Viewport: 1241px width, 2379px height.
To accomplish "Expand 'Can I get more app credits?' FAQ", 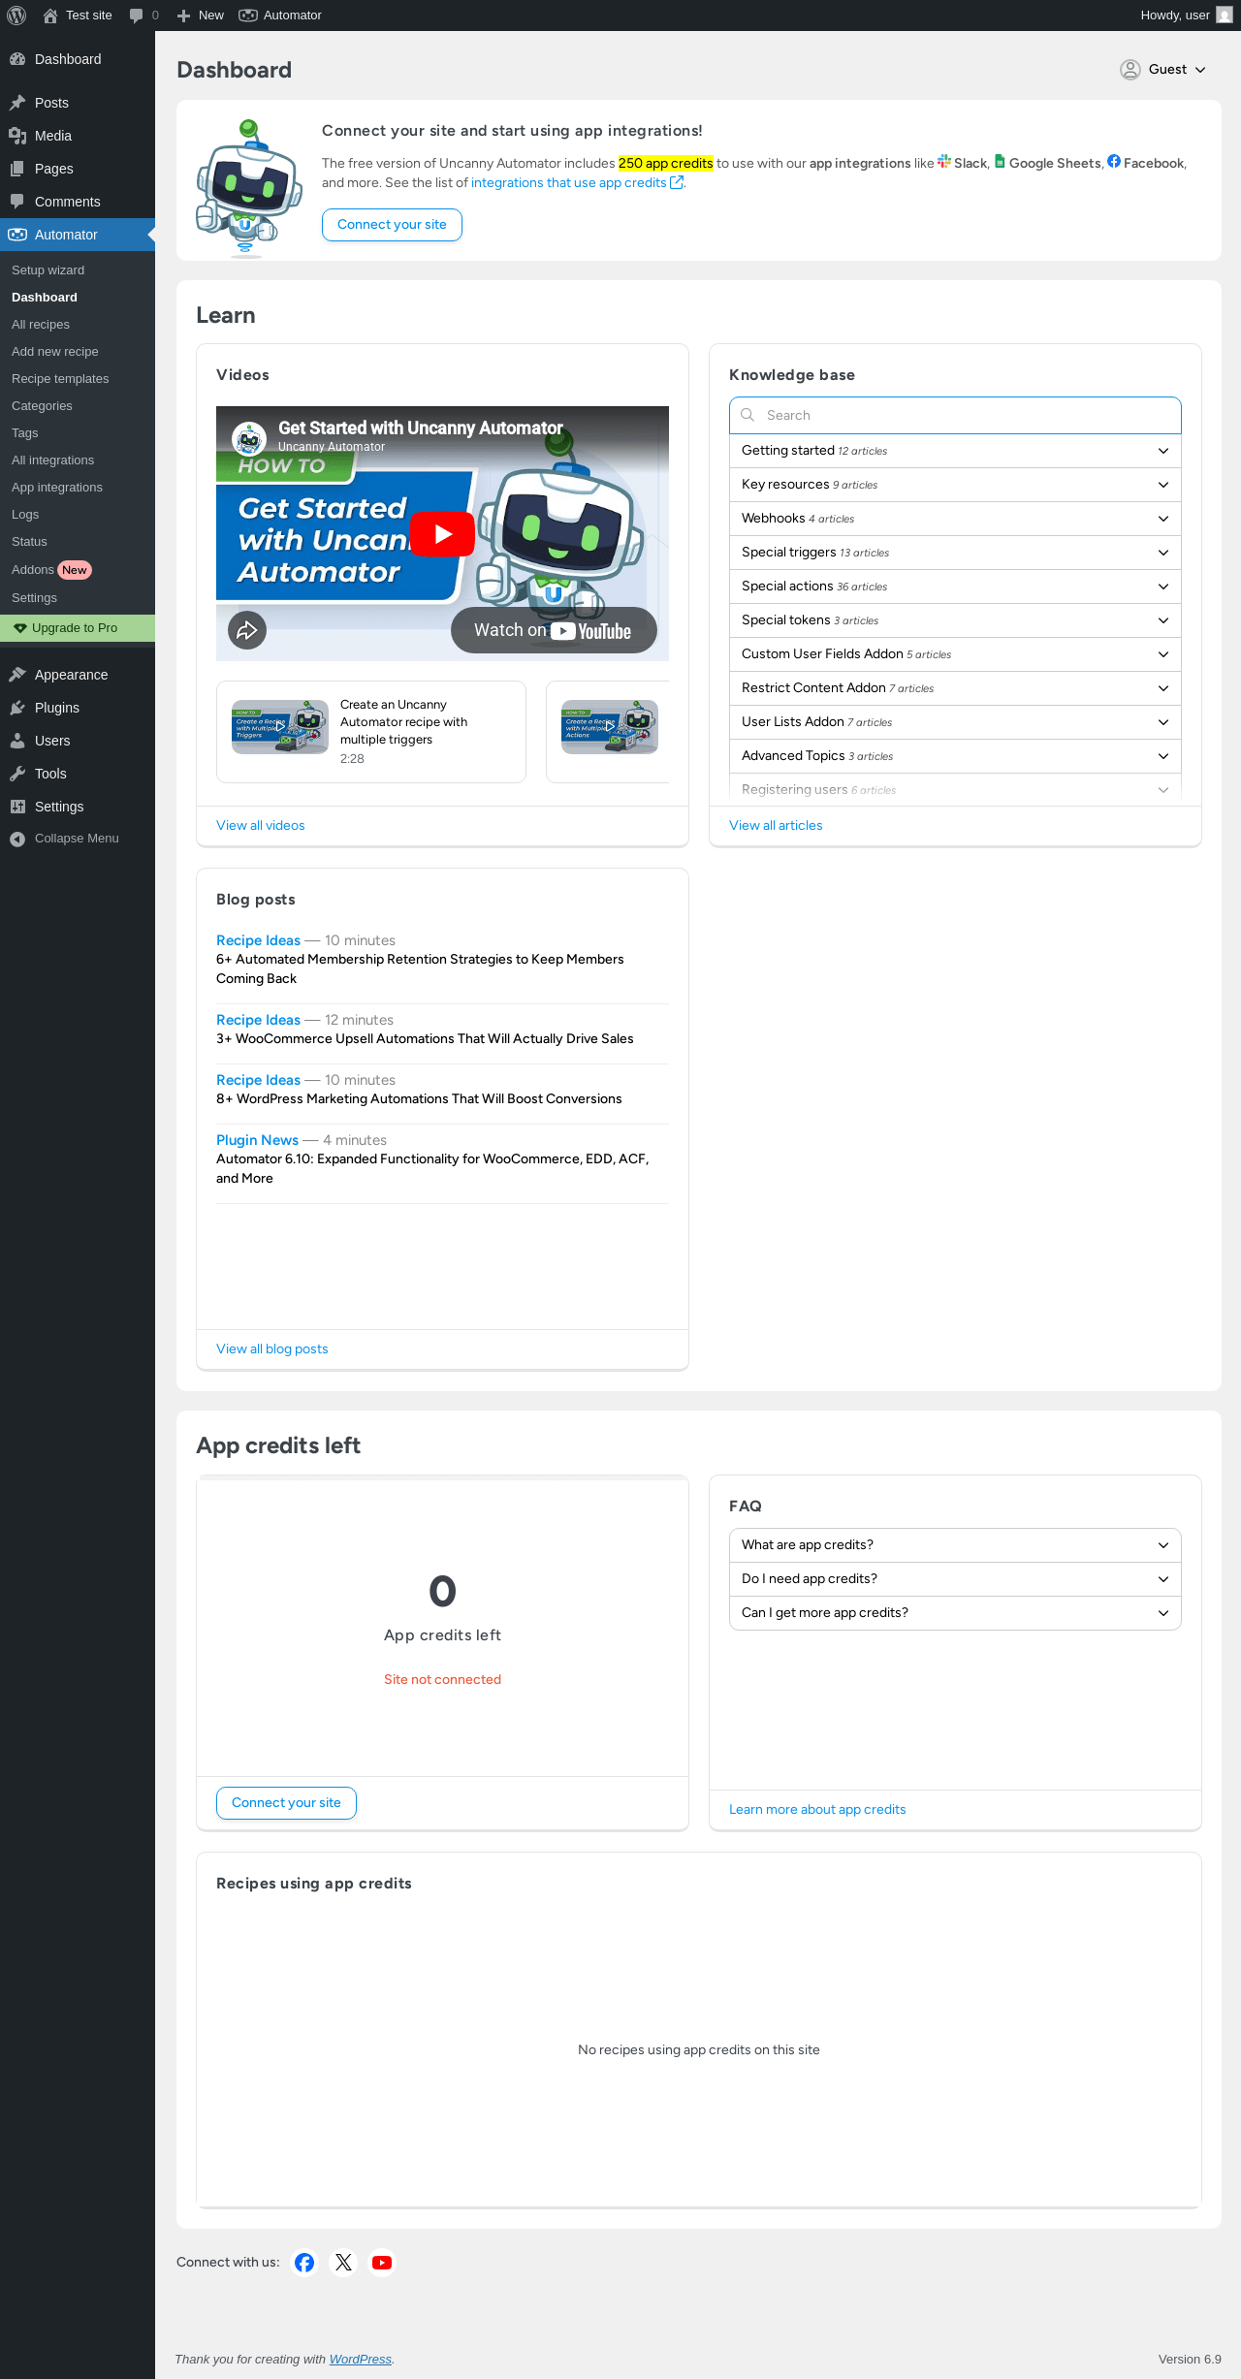I will pos(955,1613).
